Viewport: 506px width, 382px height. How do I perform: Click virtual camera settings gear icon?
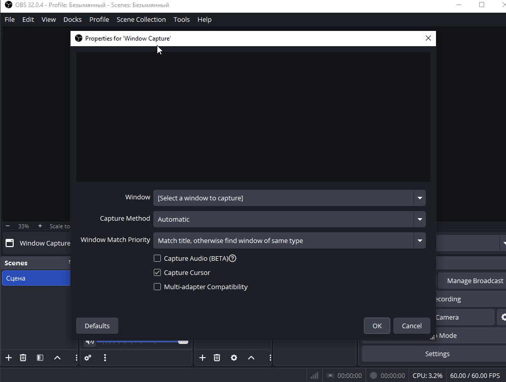coord(503,317)
